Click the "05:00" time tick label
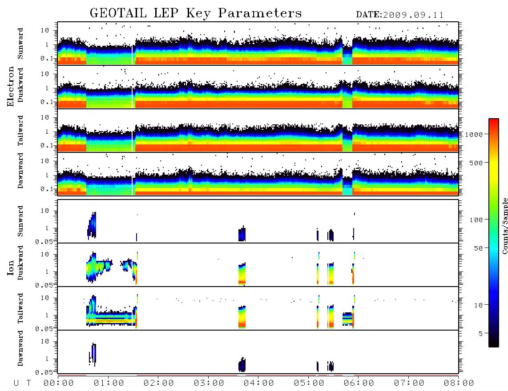The height and width of the screenshot is (391, 508). point(309,383)
